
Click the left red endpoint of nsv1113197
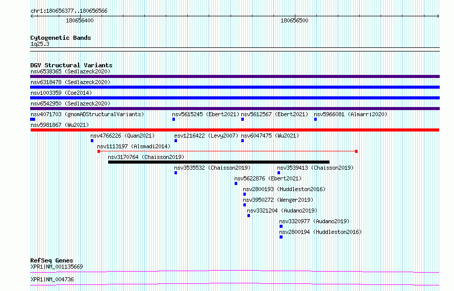(x=99, y=151)
